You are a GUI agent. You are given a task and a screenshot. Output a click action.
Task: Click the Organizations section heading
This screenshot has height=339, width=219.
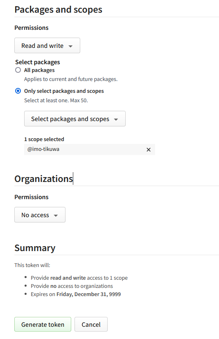(44, 179)
